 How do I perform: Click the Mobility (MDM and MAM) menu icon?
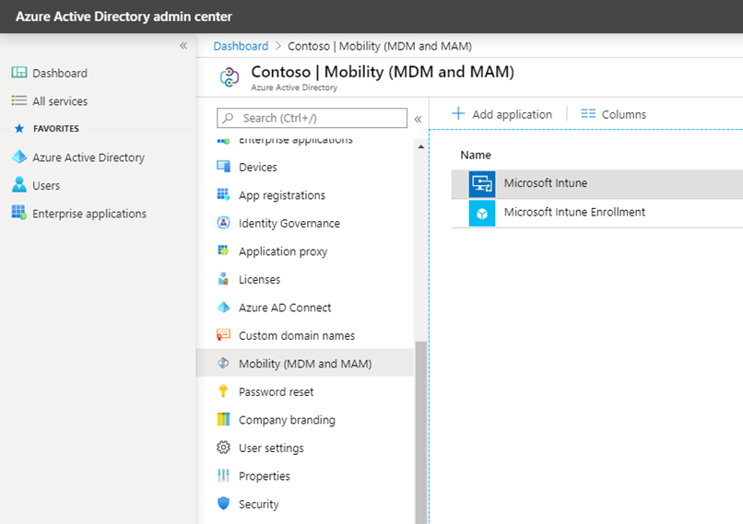coord(223,363)
